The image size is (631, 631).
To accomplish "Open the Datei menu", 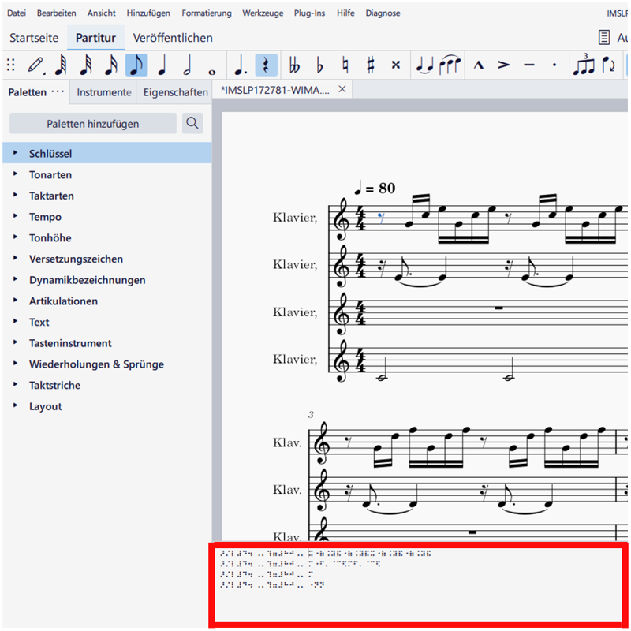I will click(17, 13).
